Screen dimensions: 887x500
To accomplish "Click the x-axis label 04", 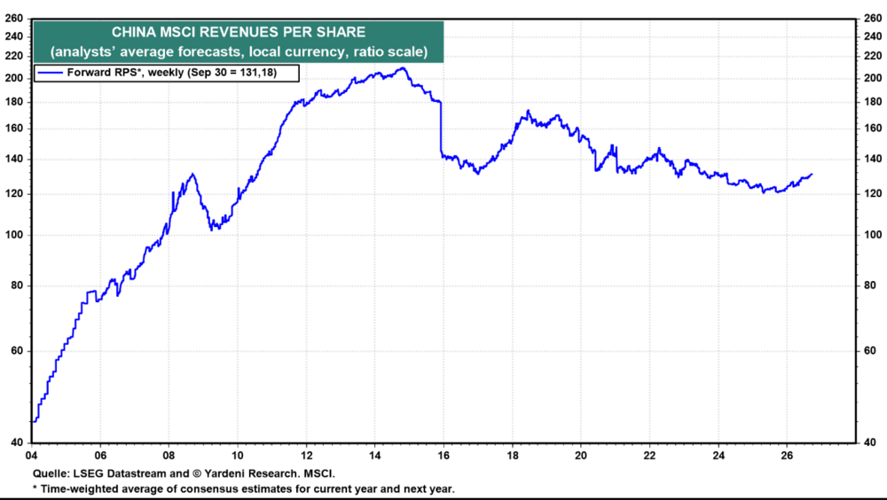I will (x=31, y=456).
